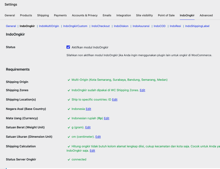Open the Shipping tab

[43, 15]
